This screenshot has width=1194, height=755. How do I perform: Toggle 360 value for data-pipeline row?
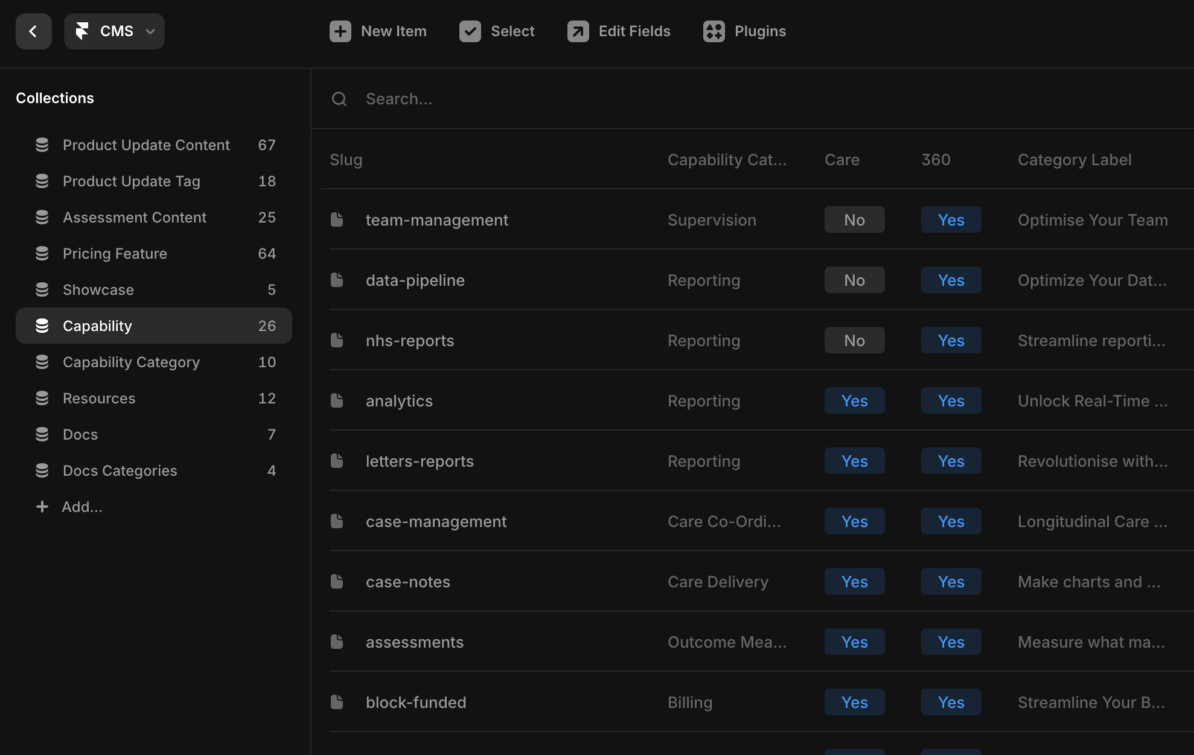click(951, 280)
